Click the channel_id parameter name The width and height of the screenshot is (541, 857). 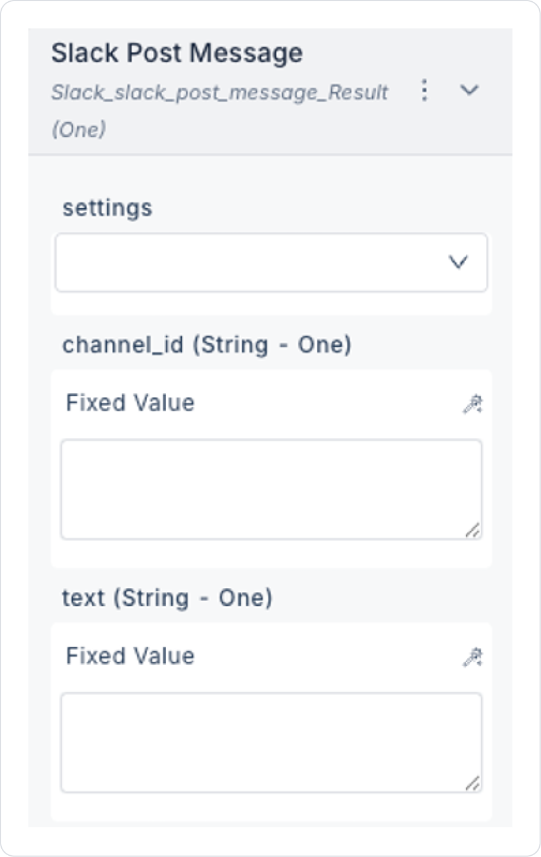point(123,345)
